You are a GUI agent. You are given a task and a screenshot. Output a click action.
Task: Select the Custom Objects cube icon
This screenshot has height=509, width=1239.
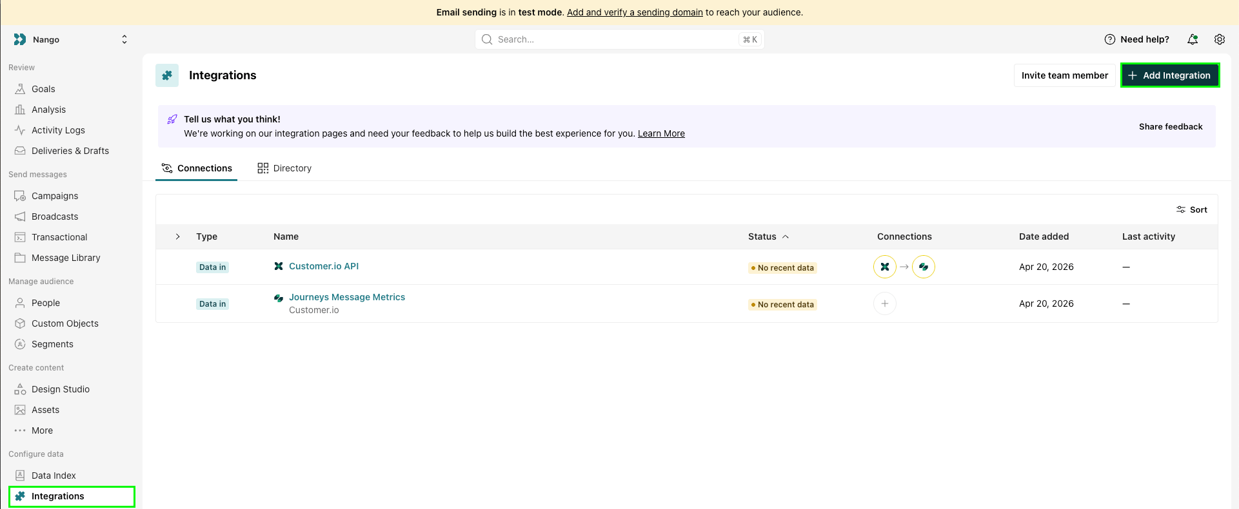coord(20,323)
